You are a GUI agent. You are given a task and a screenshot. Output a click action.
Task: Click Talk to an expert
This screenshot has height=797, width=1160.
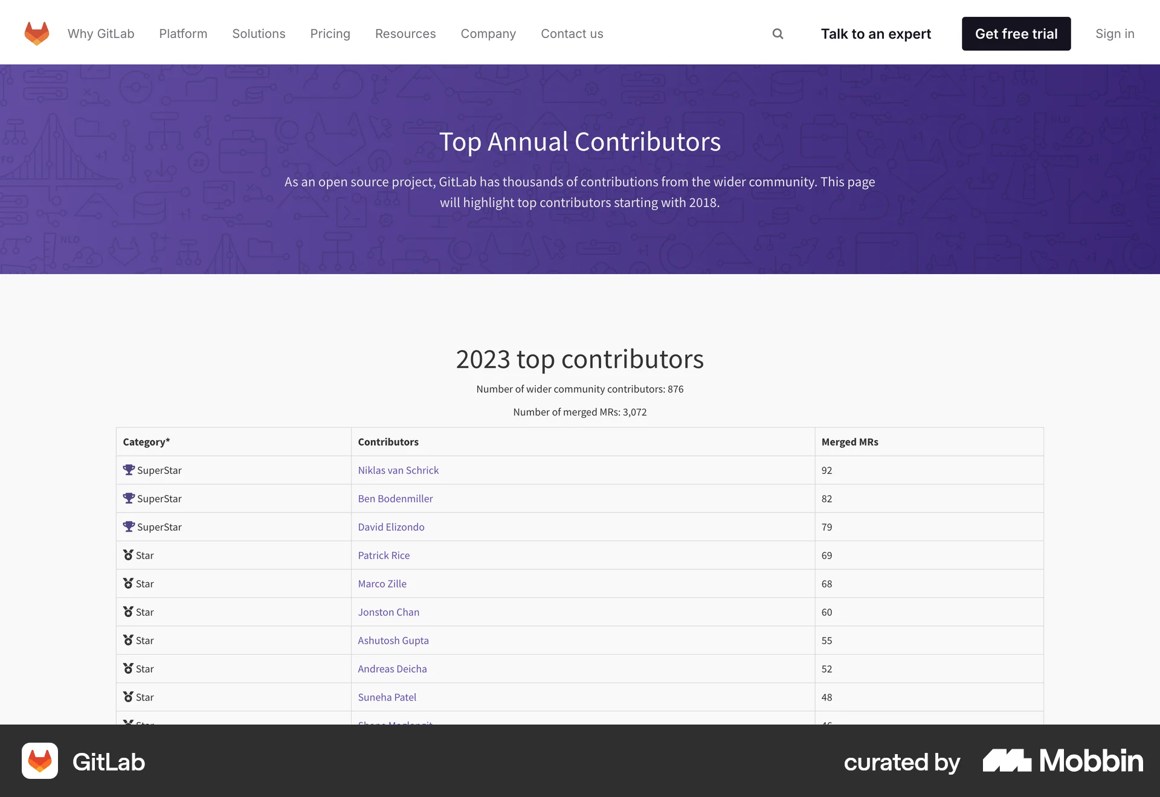(875, 34)
